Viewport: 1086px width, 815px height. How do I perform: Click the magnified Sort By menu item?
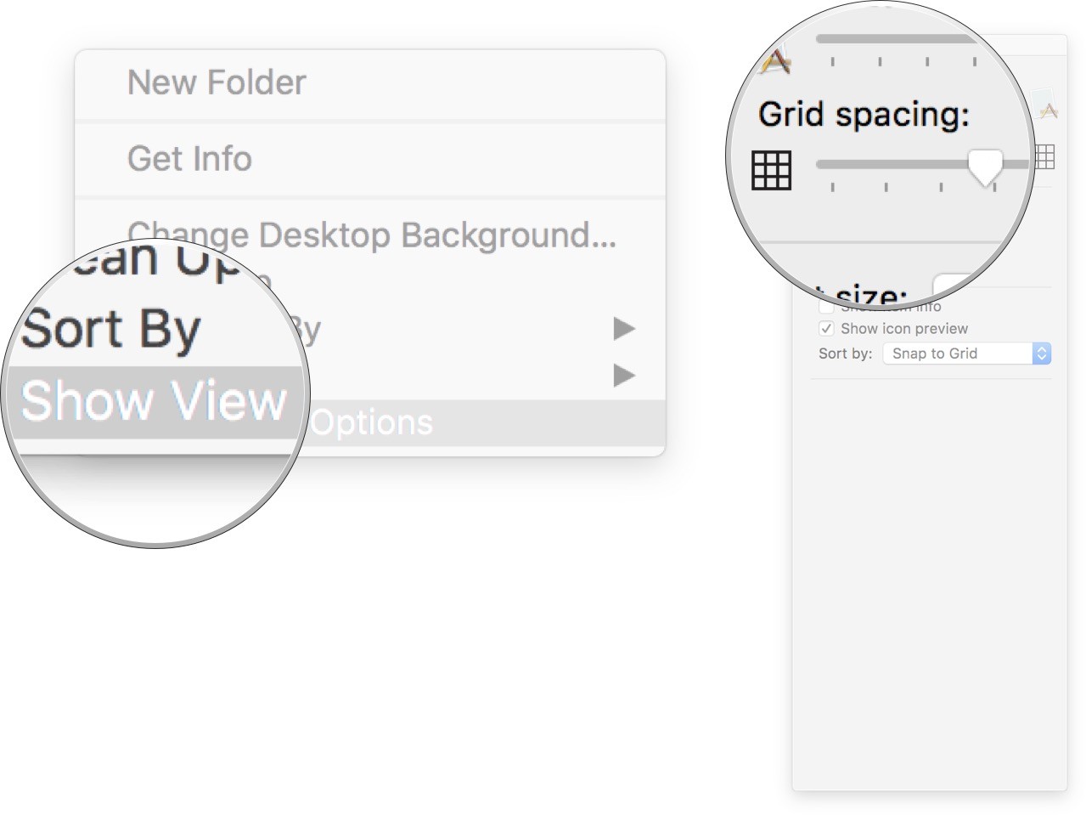[111, 329]
